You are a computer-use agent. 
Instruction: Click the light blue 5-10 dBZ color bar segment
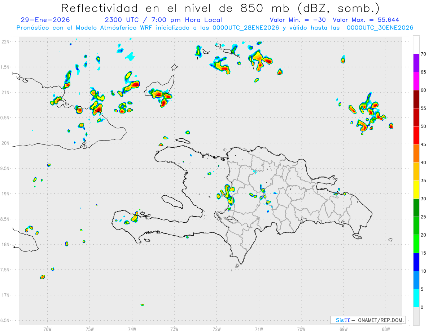(416, 280)
